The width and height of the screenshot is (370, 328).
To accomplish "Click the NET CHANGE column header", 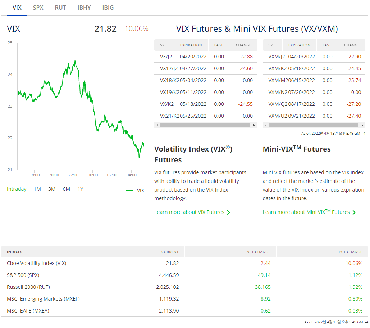I will point(230,252).
